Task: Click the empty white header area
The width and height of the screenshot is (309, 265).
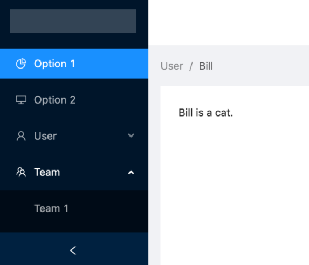Action: point(229,23)
